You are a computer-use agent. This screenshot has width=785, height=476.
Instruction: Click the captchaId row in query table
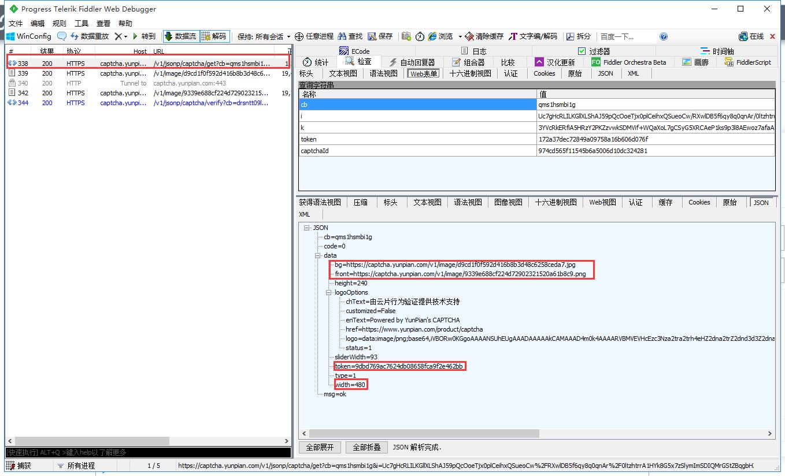pyautogui.click(x=536, y=151)
